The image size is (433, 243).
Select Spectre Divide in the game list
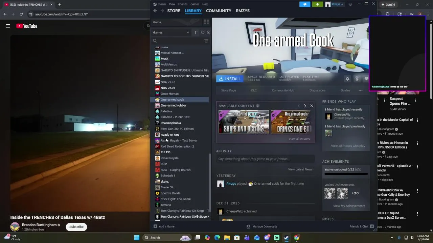click(x=170, y=193)
